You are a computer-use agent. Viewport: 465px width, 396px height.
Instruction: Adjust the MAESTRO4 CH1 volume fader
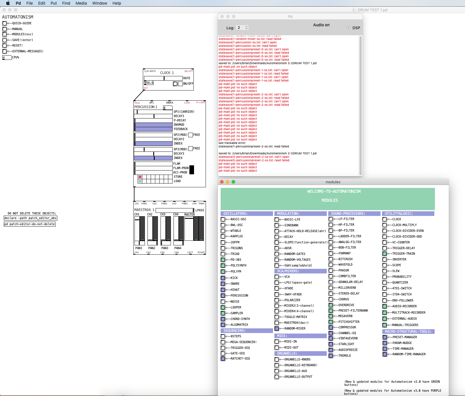[137, 228]
